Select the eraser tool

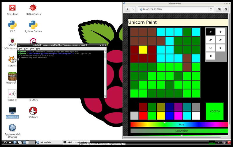(x=211, y=40)
